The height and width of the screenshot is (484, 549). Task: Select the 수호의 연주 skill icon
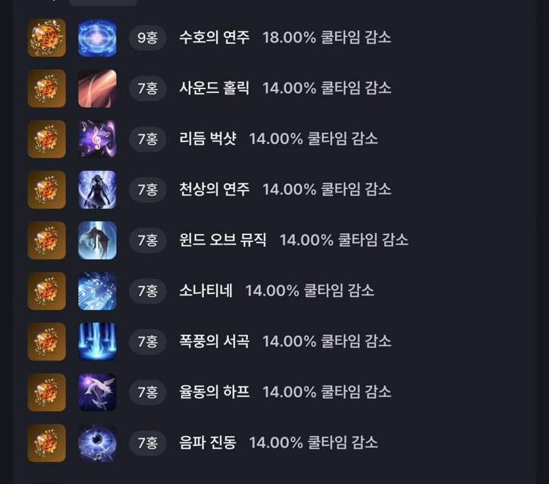tap(97, 38)
